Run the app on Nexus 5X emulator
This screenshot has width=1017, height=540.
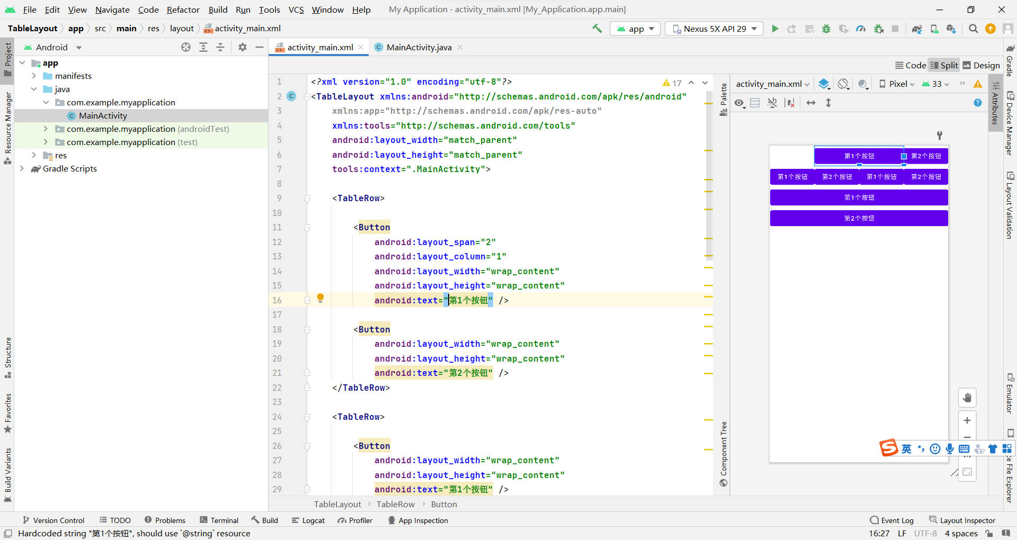[775, 29]
